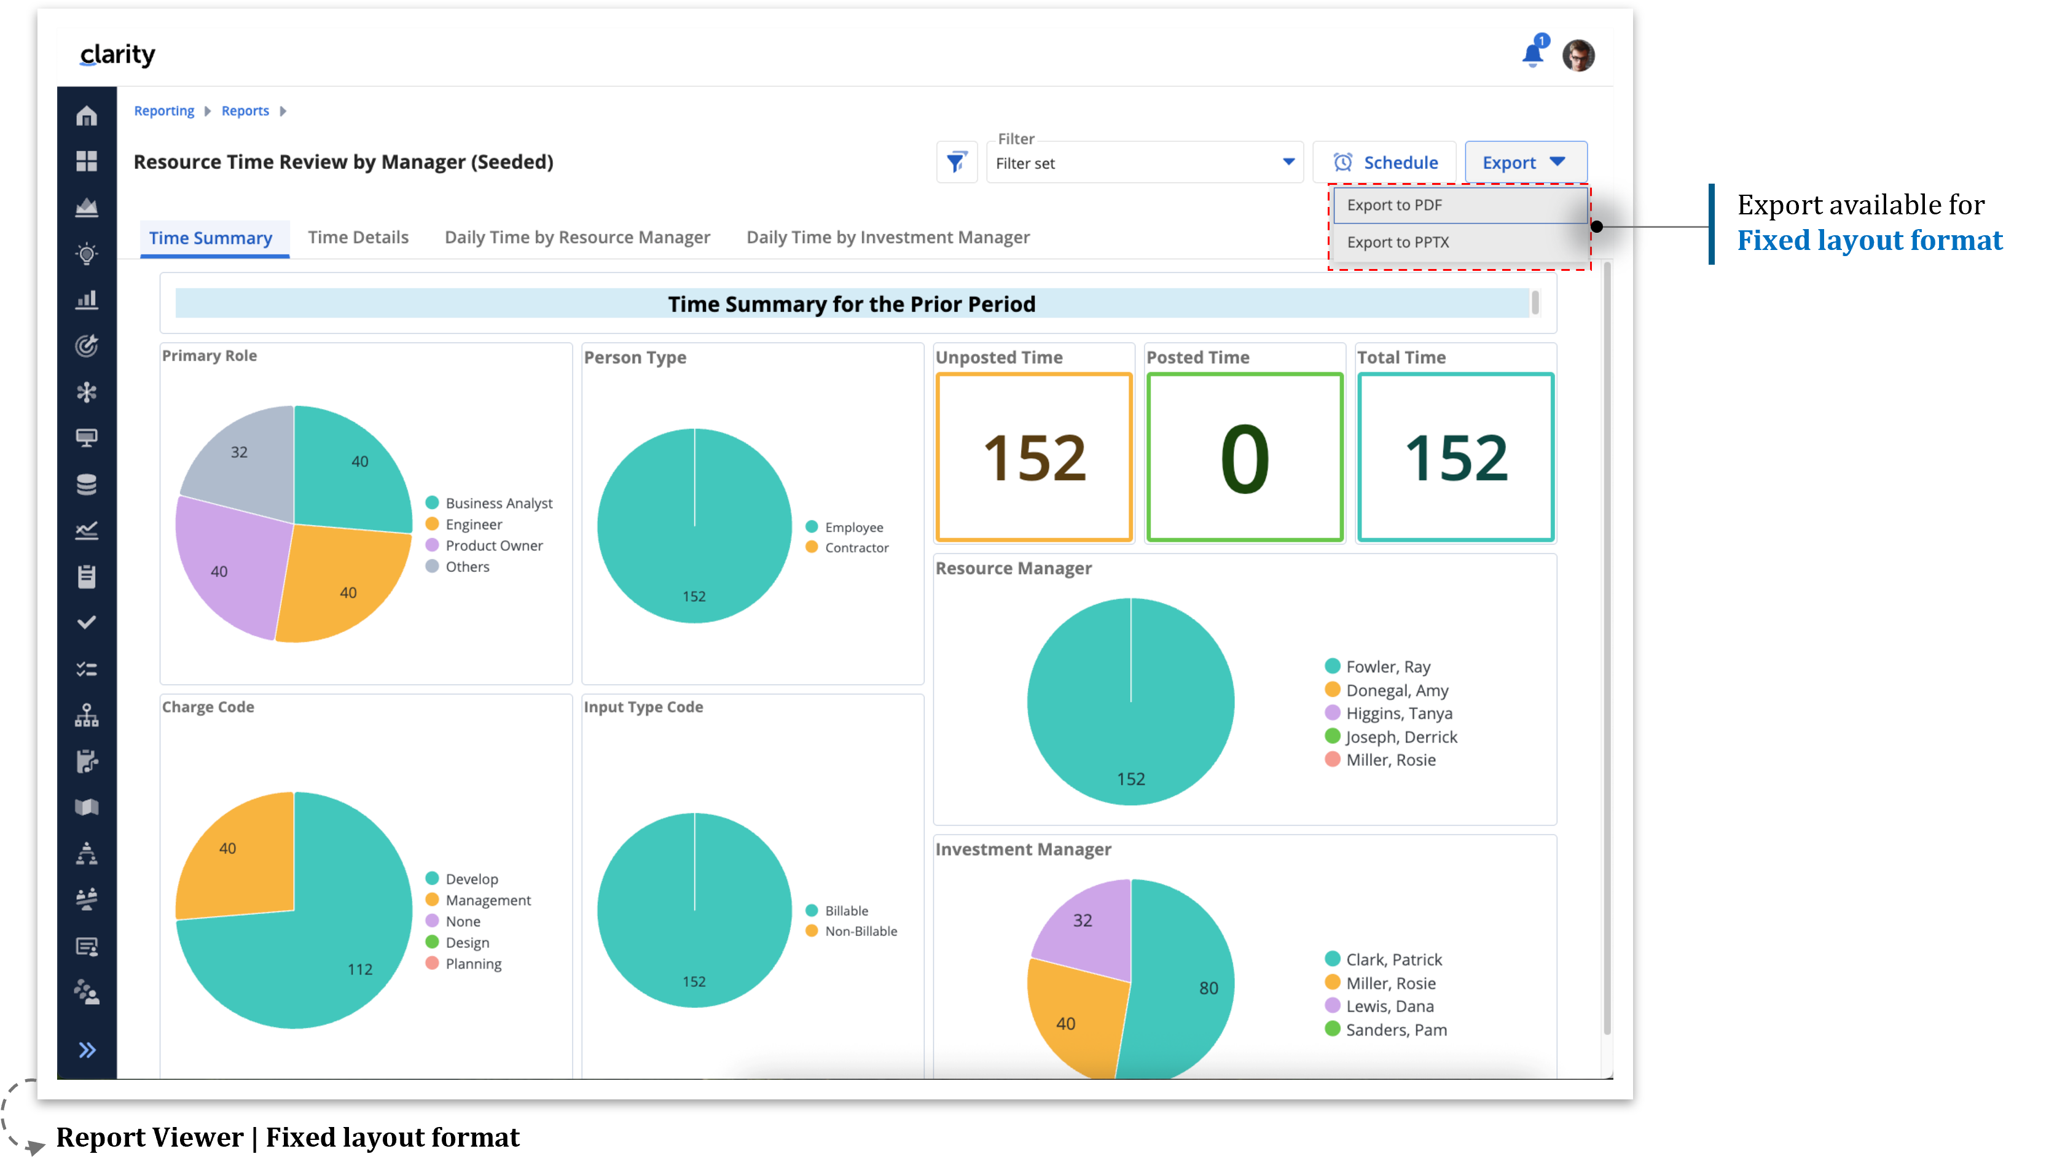Choose Export to PPTX
Screen dimensions: 2049x1170
pos(1399,242)
